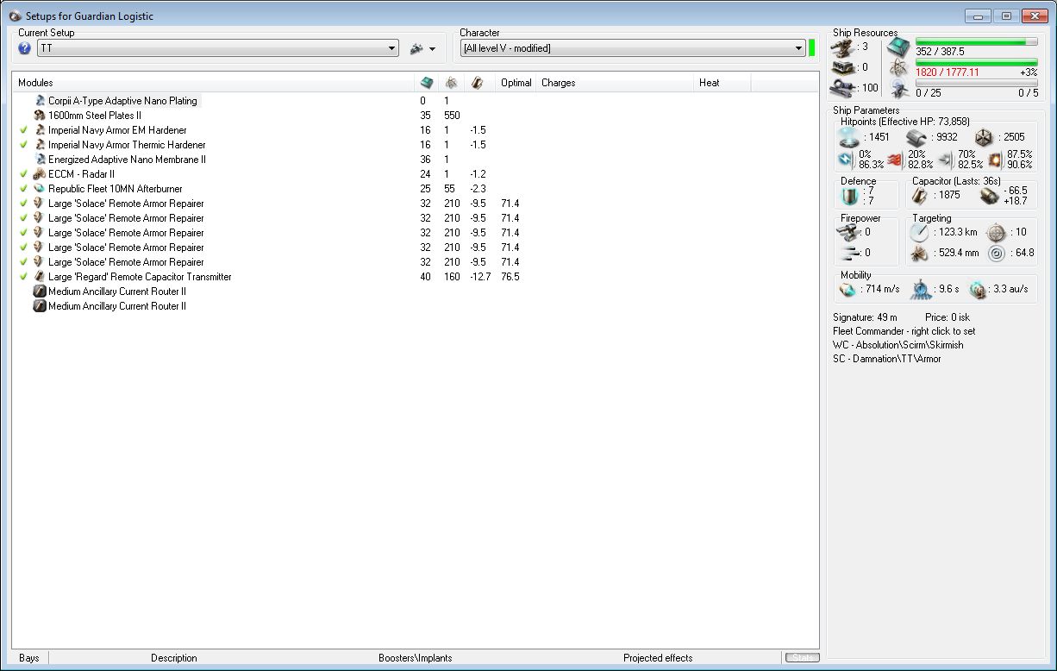Screen dimensions: 1057x671
Task: Click the Heat column header
Action: (722, 83)
